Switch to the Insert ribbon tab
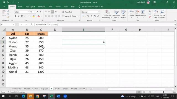Screen dimensions: 177x99 [20, 7]
